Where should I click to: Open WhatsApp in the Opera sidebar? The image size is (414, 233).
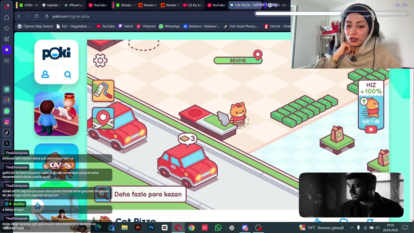7,111
